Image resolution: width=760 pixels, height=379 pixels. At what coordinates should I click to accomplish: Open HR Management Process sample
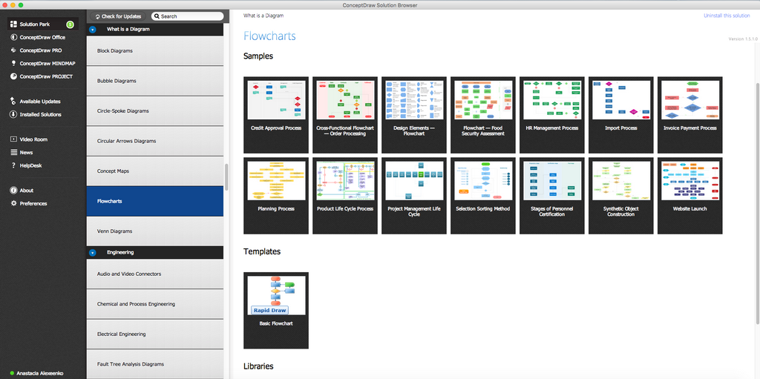[x=552, y=115]
